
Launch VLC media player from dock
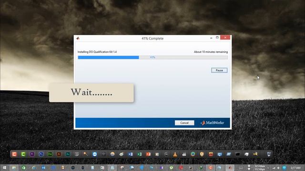click(x=175, y=154)
